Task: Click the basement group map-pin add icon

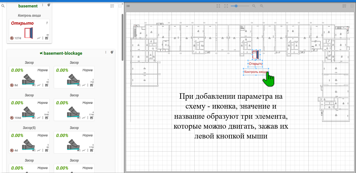Action: (x=49, y=5)
